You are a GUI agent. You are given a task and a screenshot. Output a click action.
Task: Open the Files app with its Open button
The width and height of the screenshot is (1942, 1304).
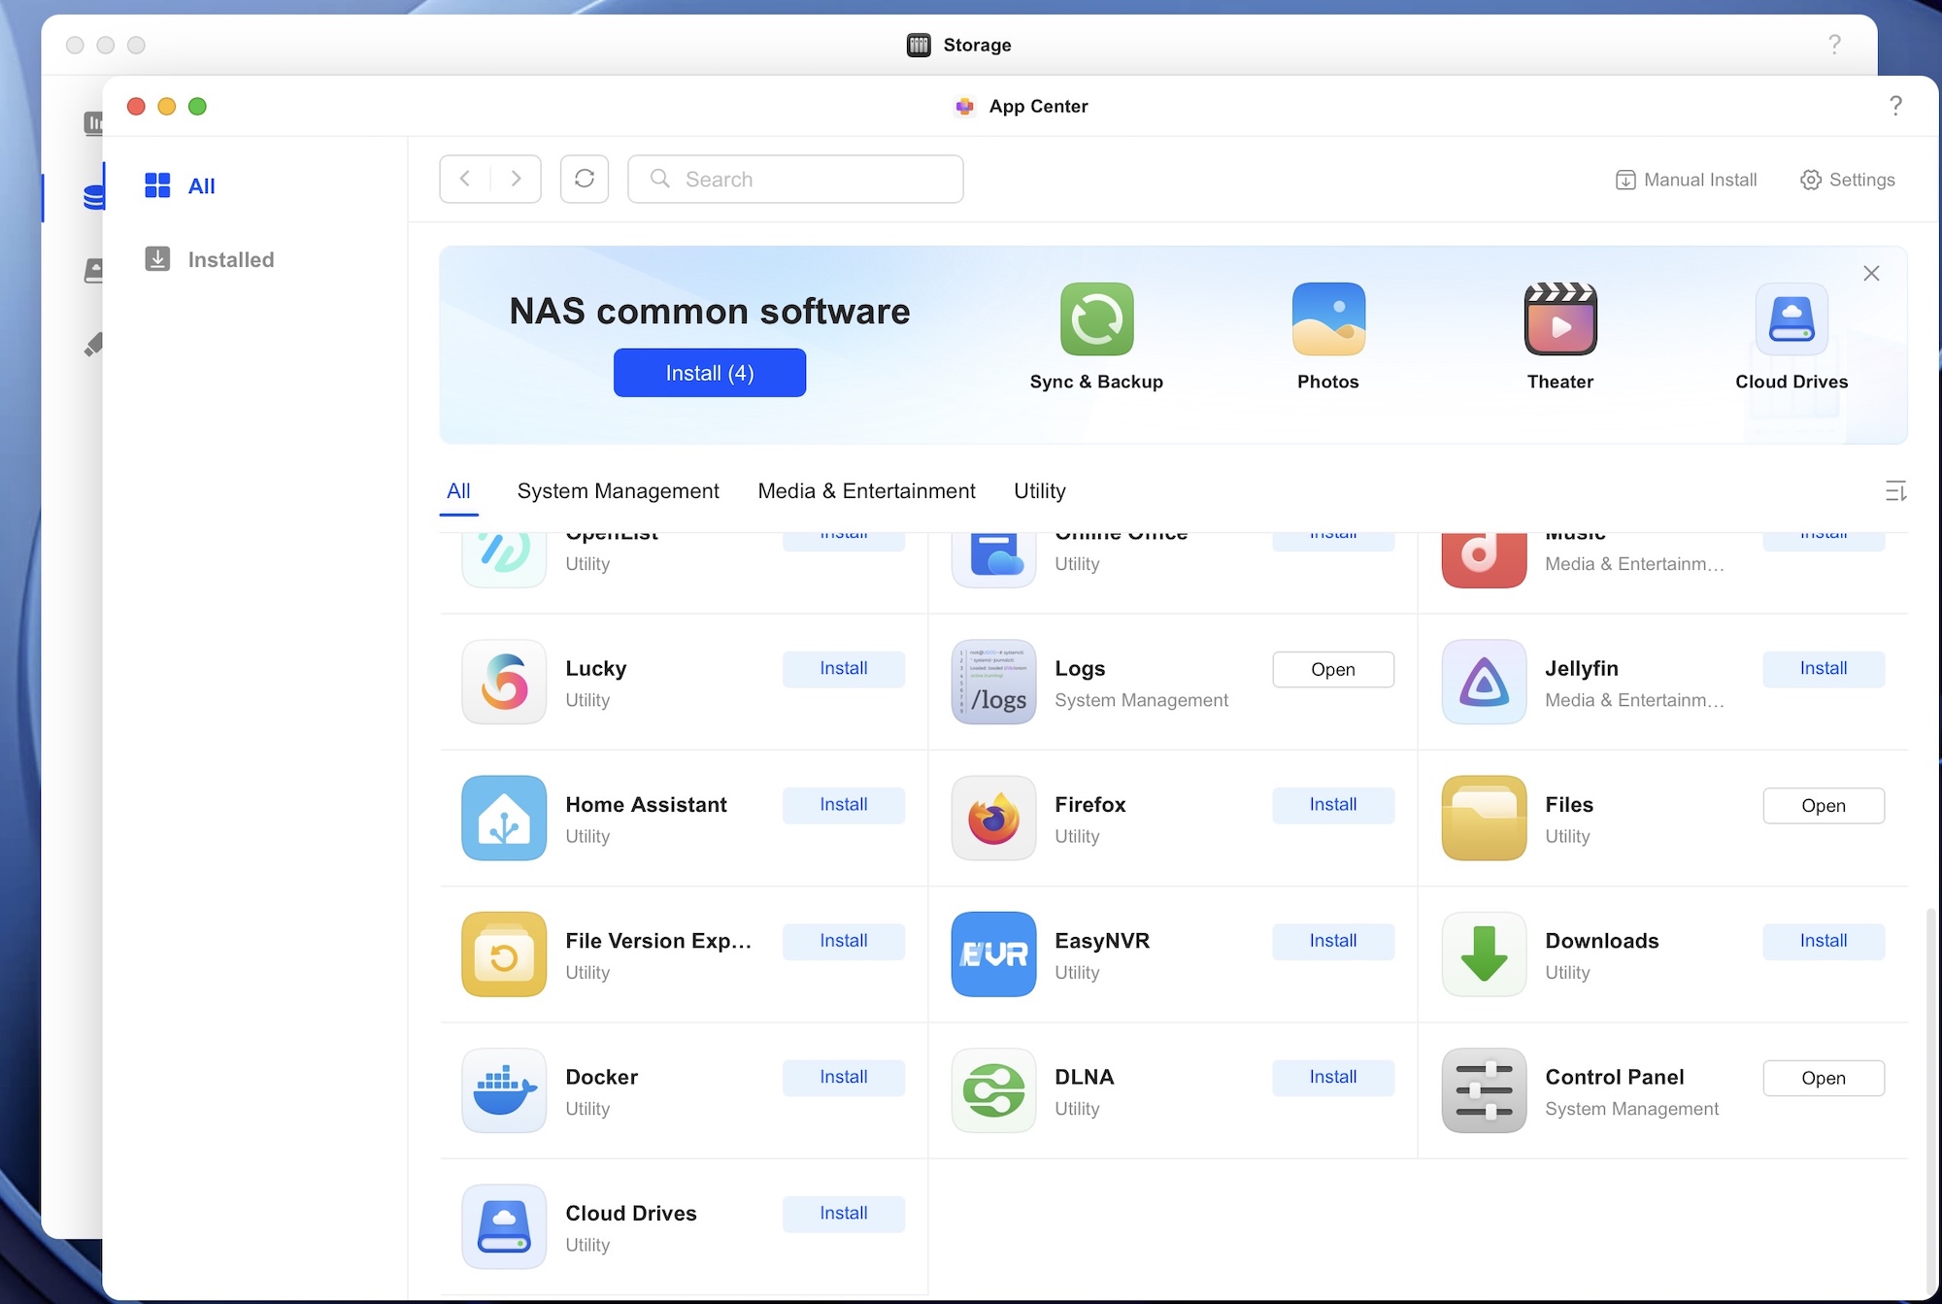coord(1823,805)
